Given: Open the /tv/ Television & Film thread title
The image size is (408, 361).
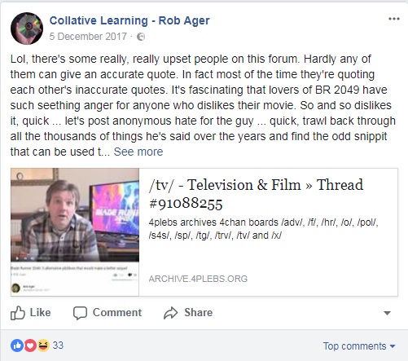Looking at the screenshot, I should pyautogui.click(x=256, y=194).
